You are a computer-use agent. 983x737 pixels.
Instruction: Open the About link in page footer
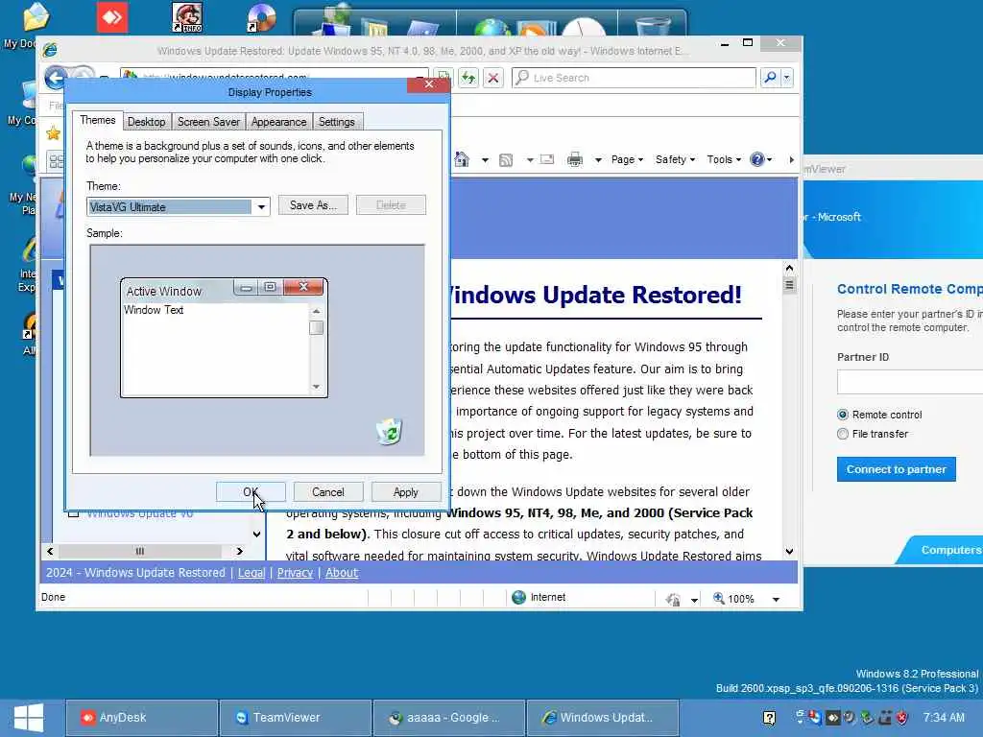coord(342,572)
